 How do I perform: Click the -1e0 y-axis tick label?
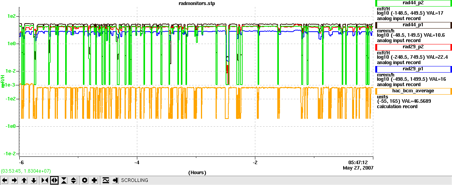[x=10, y=126]
